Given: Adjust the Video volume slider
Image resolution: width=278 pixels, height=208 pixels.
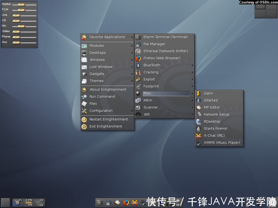Looking at the screenshot, I should click(24, 32).
